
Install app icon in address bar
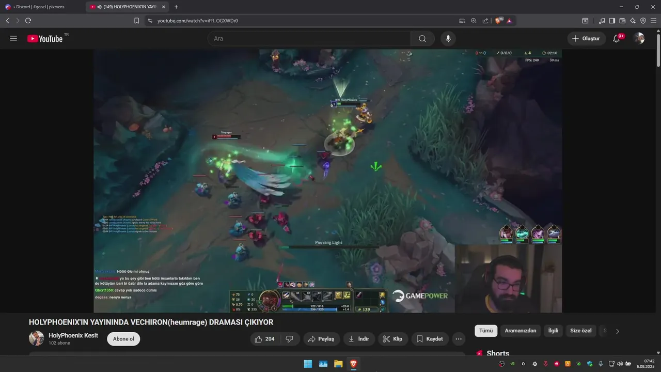[462, 21]
